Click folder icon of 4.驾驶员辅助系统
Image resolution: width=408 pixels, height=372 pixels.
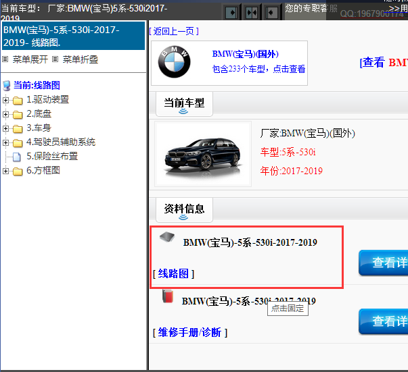pos(18,142)
